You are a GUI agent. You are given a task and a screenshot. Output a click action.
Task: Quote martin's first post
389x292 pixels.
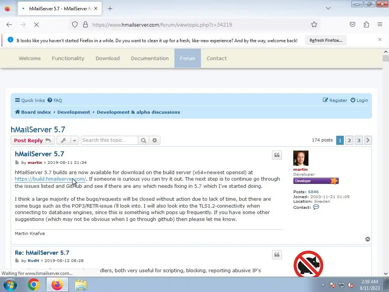pyautogui.click(x=277, y=155)
